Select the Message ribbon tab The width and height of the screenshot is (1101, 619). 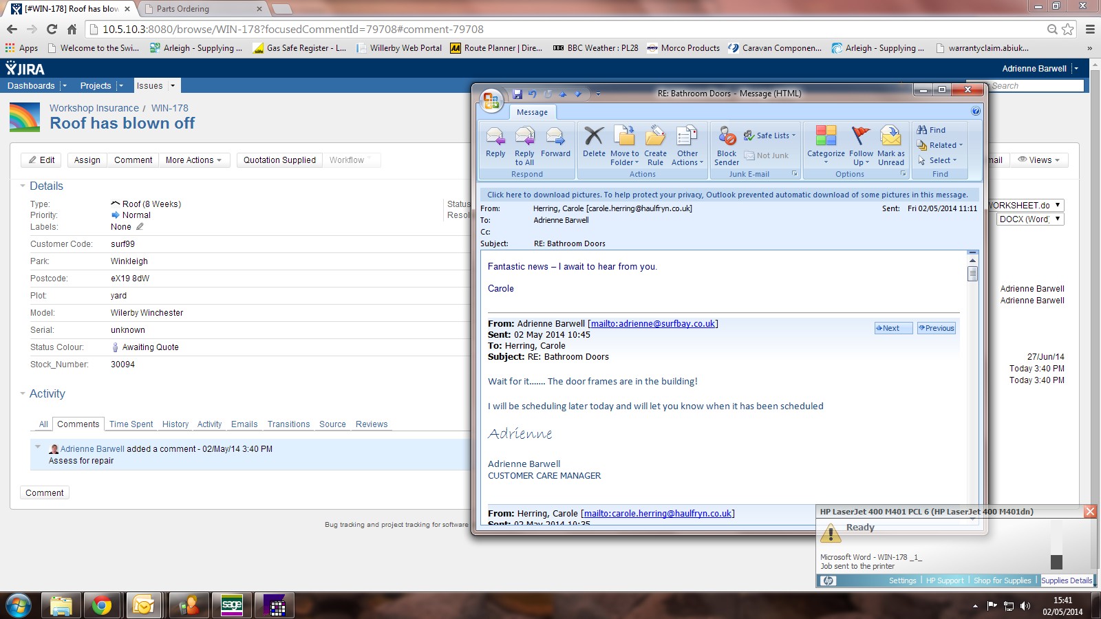coord(533,112)
